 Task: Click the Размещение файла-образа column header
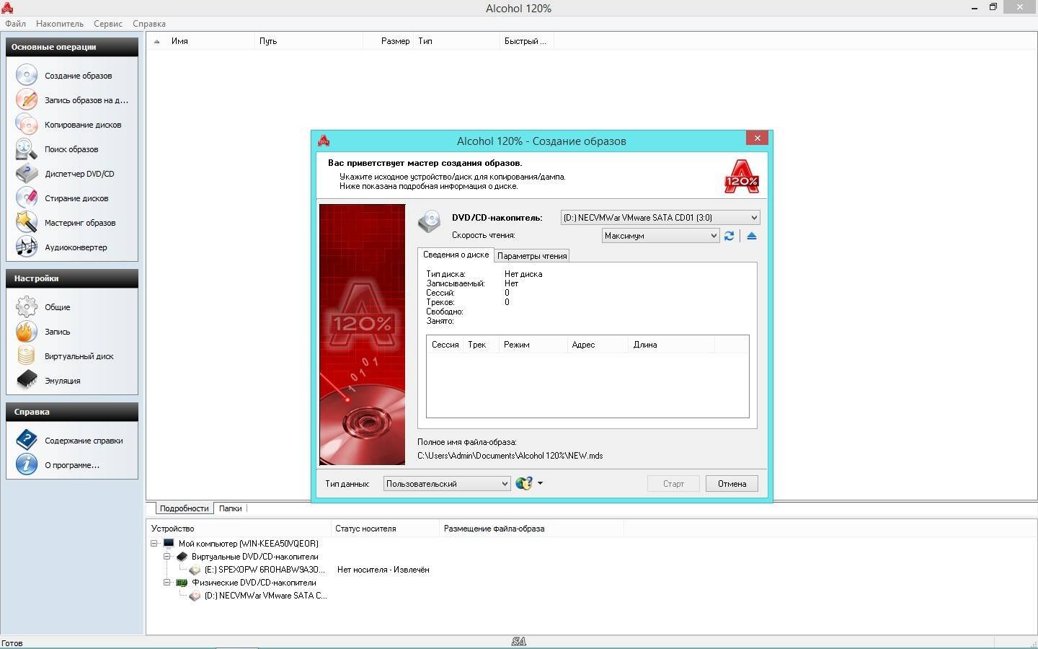coord(531,529)
